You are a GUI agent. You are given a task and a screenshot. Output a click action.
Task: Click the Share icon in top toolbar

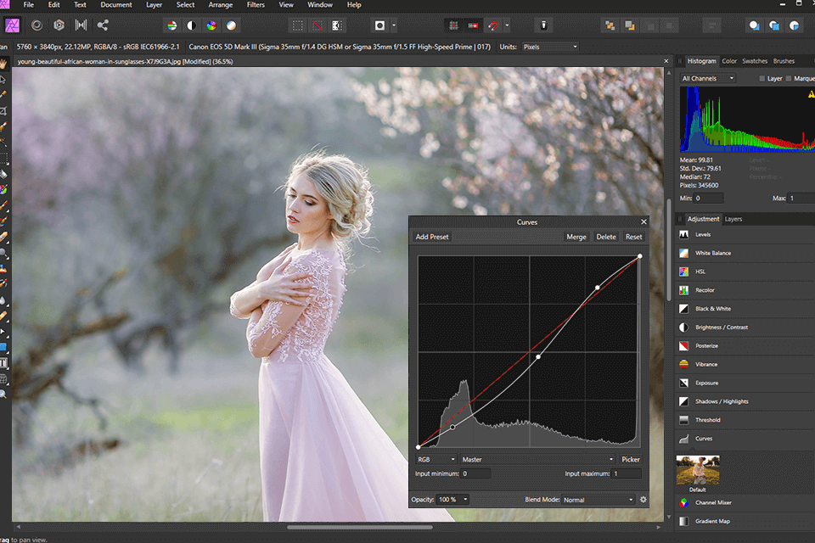coord(103,25)
